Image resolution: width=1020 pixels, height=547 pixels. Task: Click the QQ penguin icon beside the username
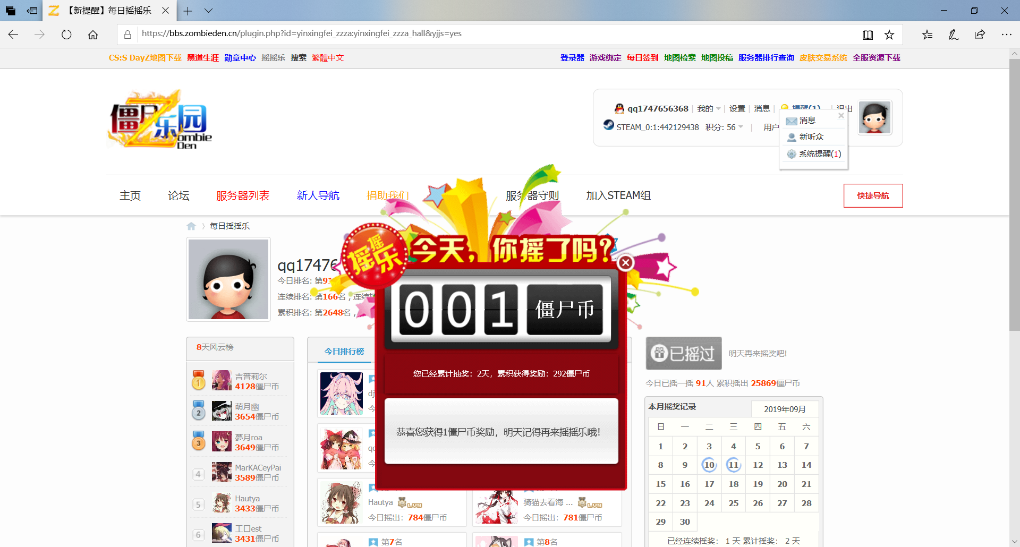(619, 108)
